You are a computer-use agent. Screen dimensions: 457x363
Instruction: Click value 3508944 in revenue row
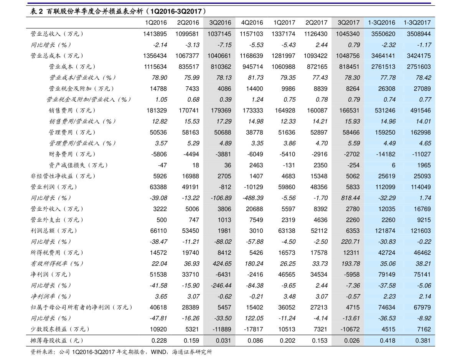(x=419, y=34)
